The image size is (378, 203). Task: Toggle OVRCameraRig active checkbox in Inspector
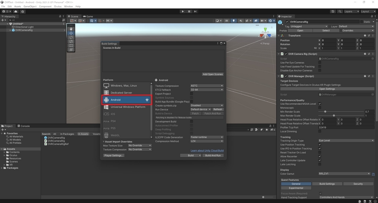click(x=287, y=22)
